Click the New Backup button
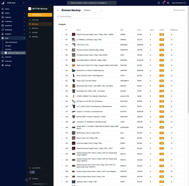Viewport: 189px width, 186px height. click(x=40, y=15)
